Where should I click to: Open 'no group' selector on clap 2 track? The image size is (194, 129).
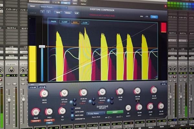tap(183, 64)
